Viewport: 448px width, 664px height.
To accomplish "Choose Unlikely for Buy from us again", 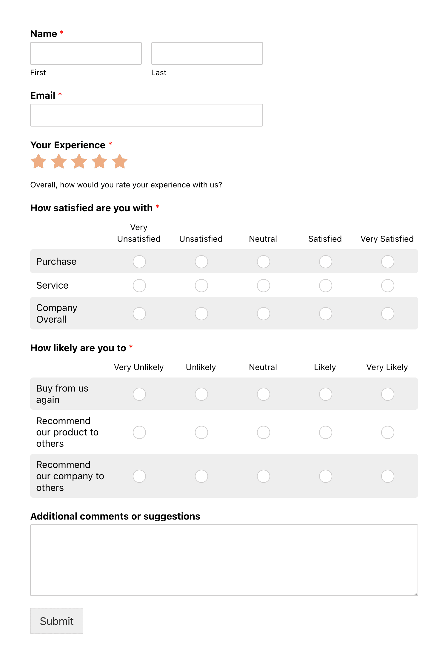I will coord(201,394).
